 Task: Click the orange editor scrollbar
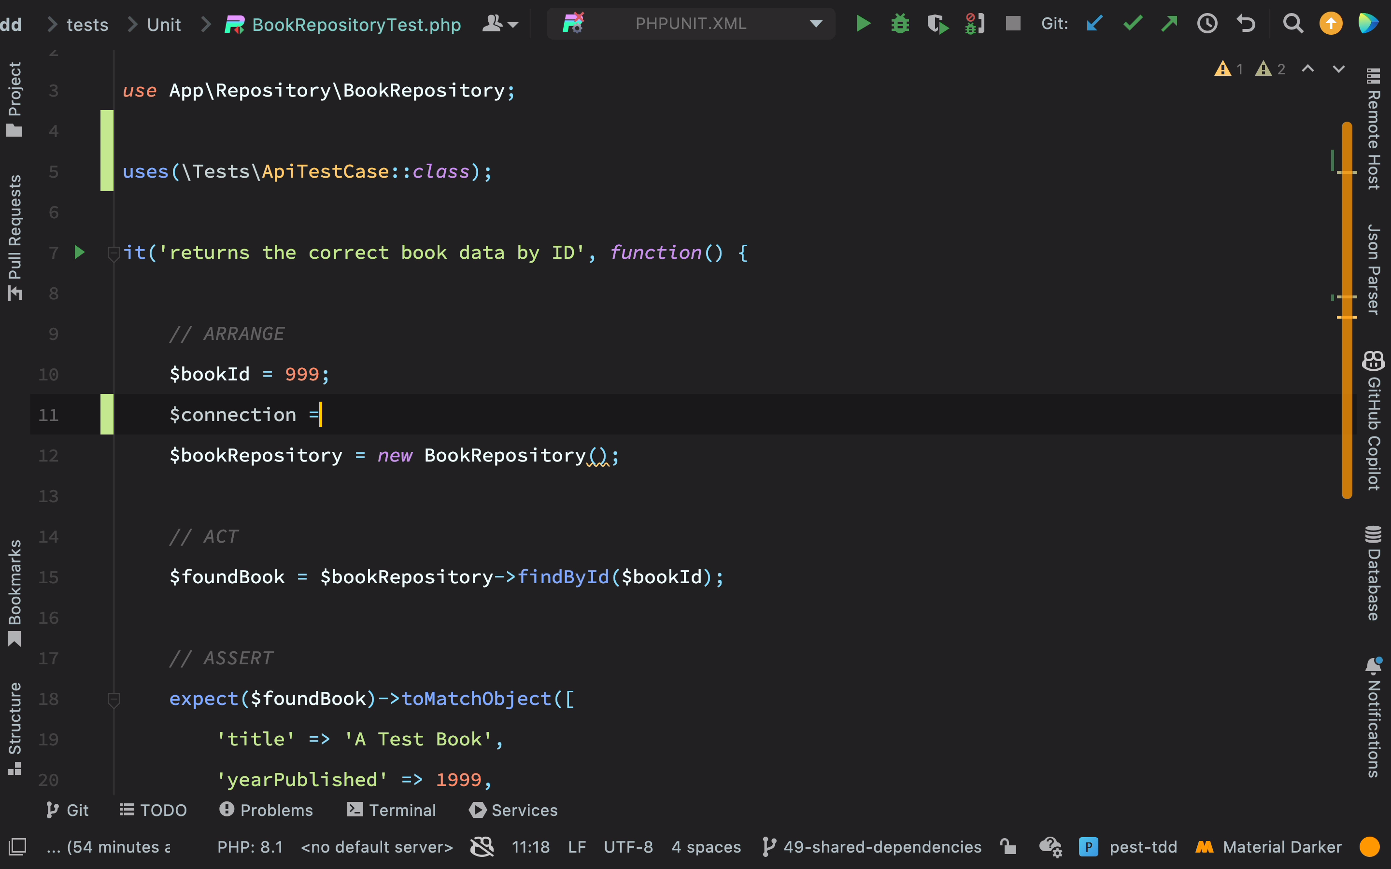(1347, 310)
